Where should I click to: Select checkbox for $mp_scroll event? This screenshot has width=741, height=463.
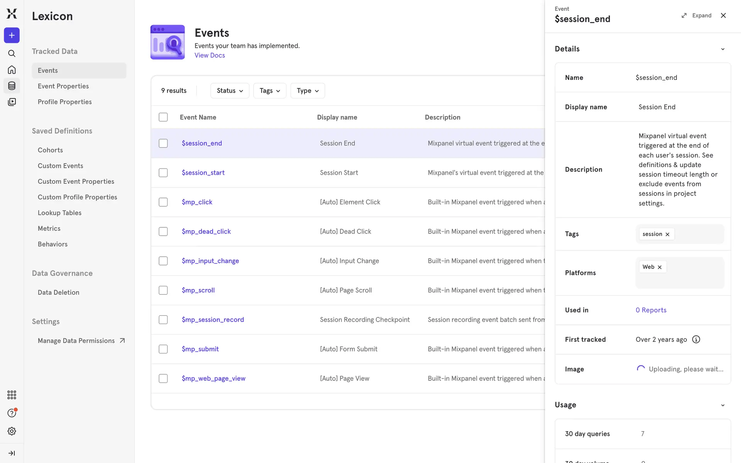tap(163, 290)
